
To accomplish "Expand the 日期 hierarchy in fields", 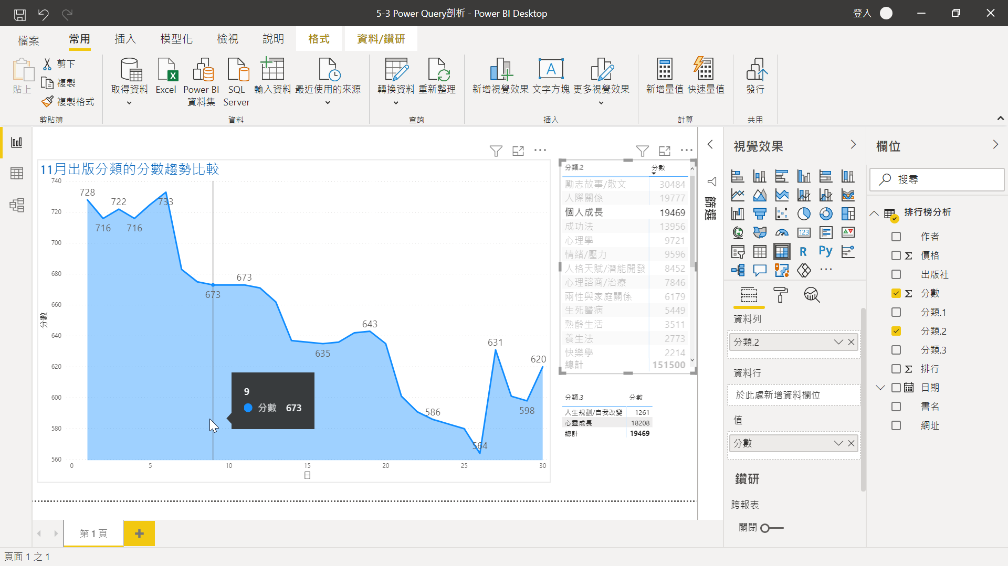I will (x=880, y=388).
